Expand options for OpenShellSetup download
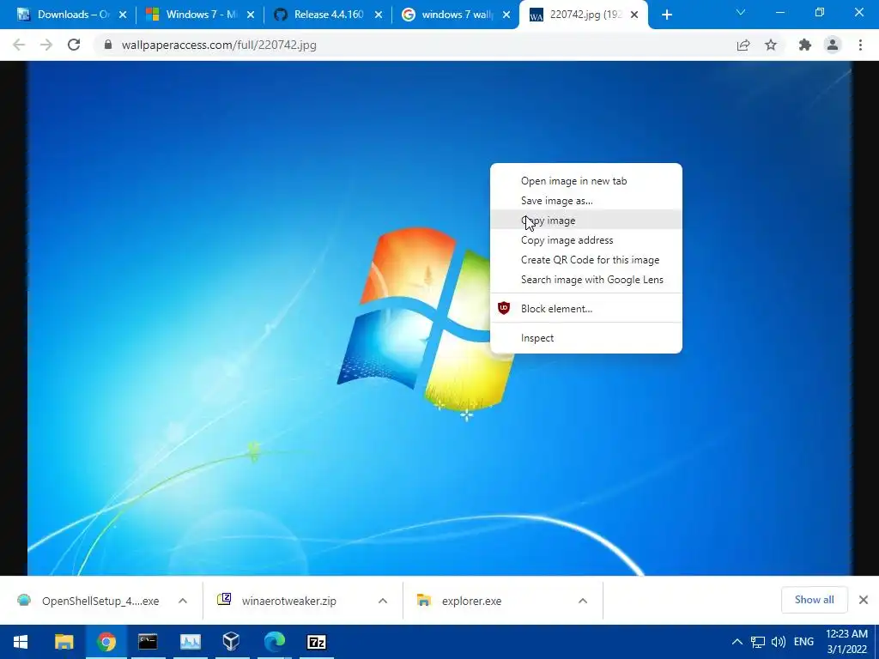 [x=183, y=601]
